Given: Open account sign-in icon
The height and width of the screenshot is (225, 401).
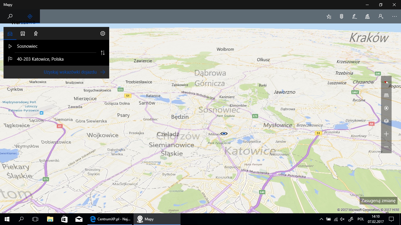Looking at the screenshot, I should coord(381,16).
